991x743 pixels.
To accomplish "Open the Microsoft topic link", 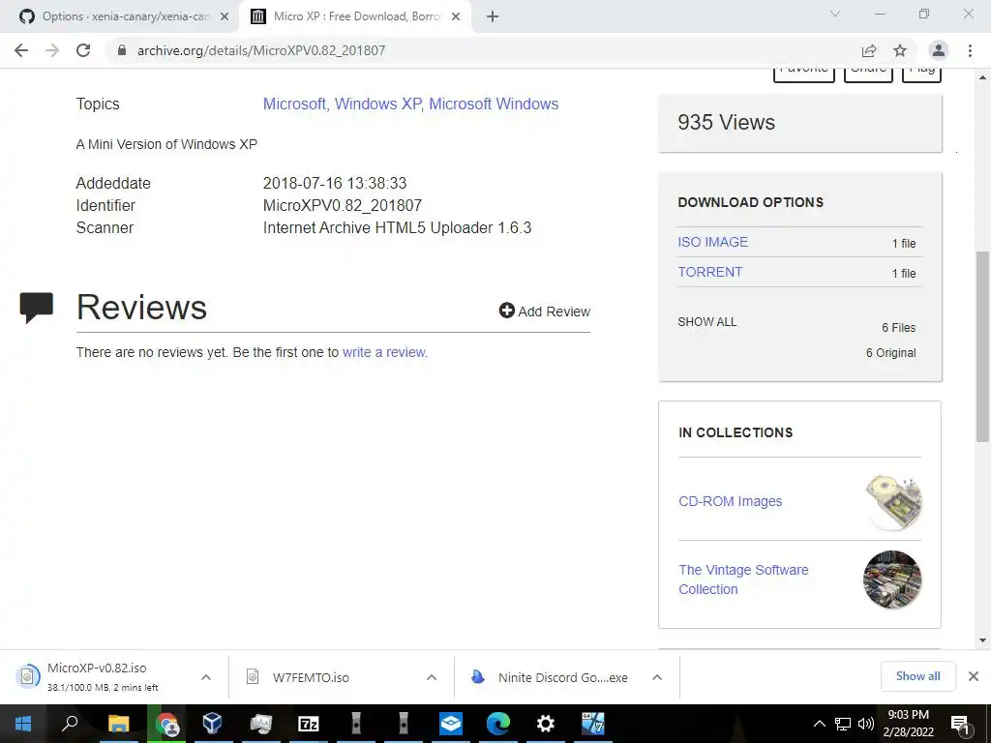I will pyautogui.click(x=294, y=104).
